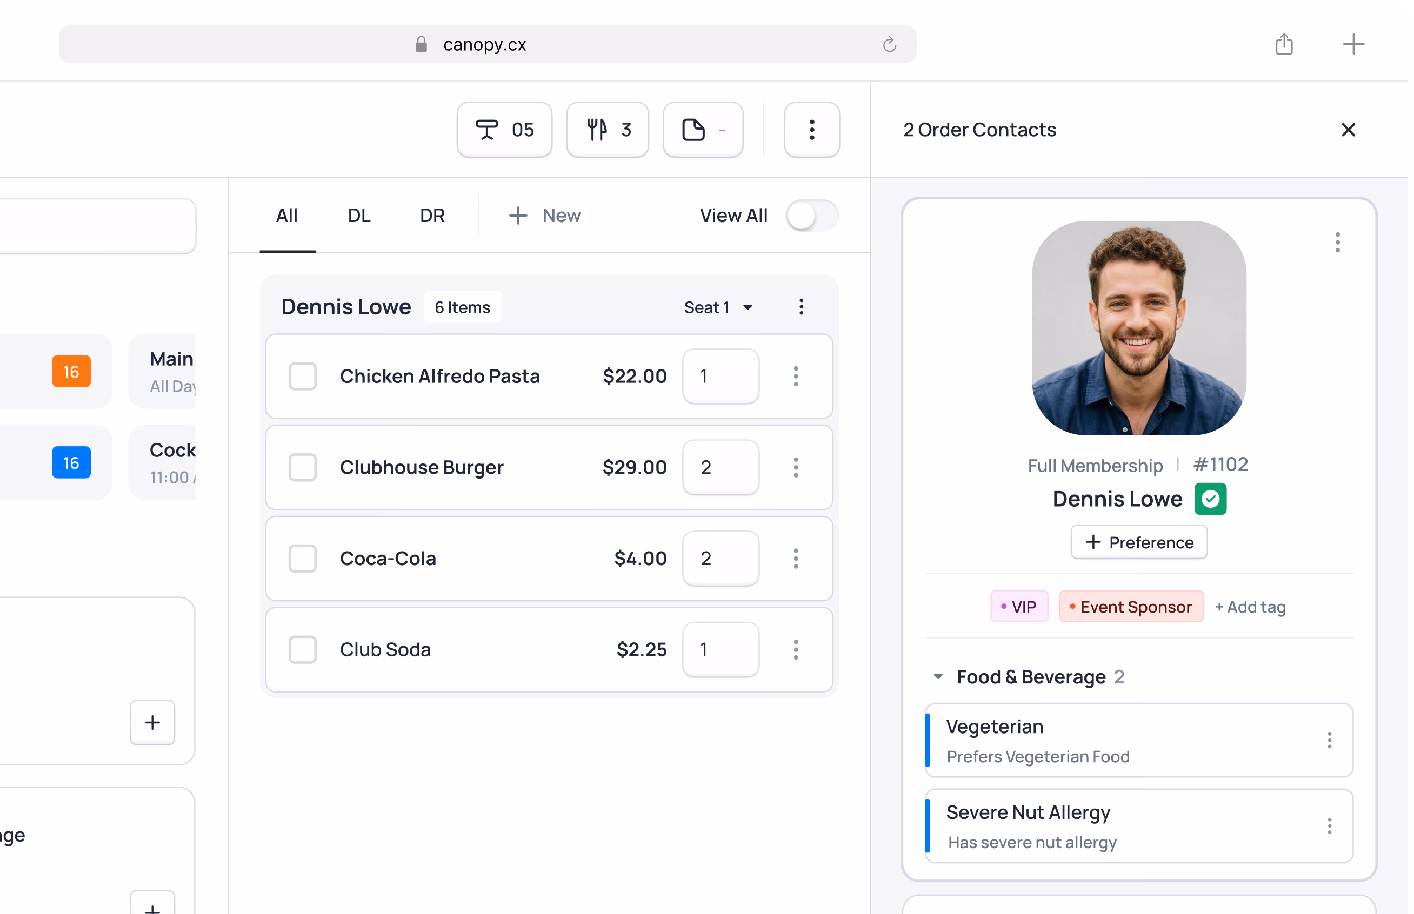Click the Add tag link
The width and height of the screenshot is (1414, 914).
coord(1250,607)
